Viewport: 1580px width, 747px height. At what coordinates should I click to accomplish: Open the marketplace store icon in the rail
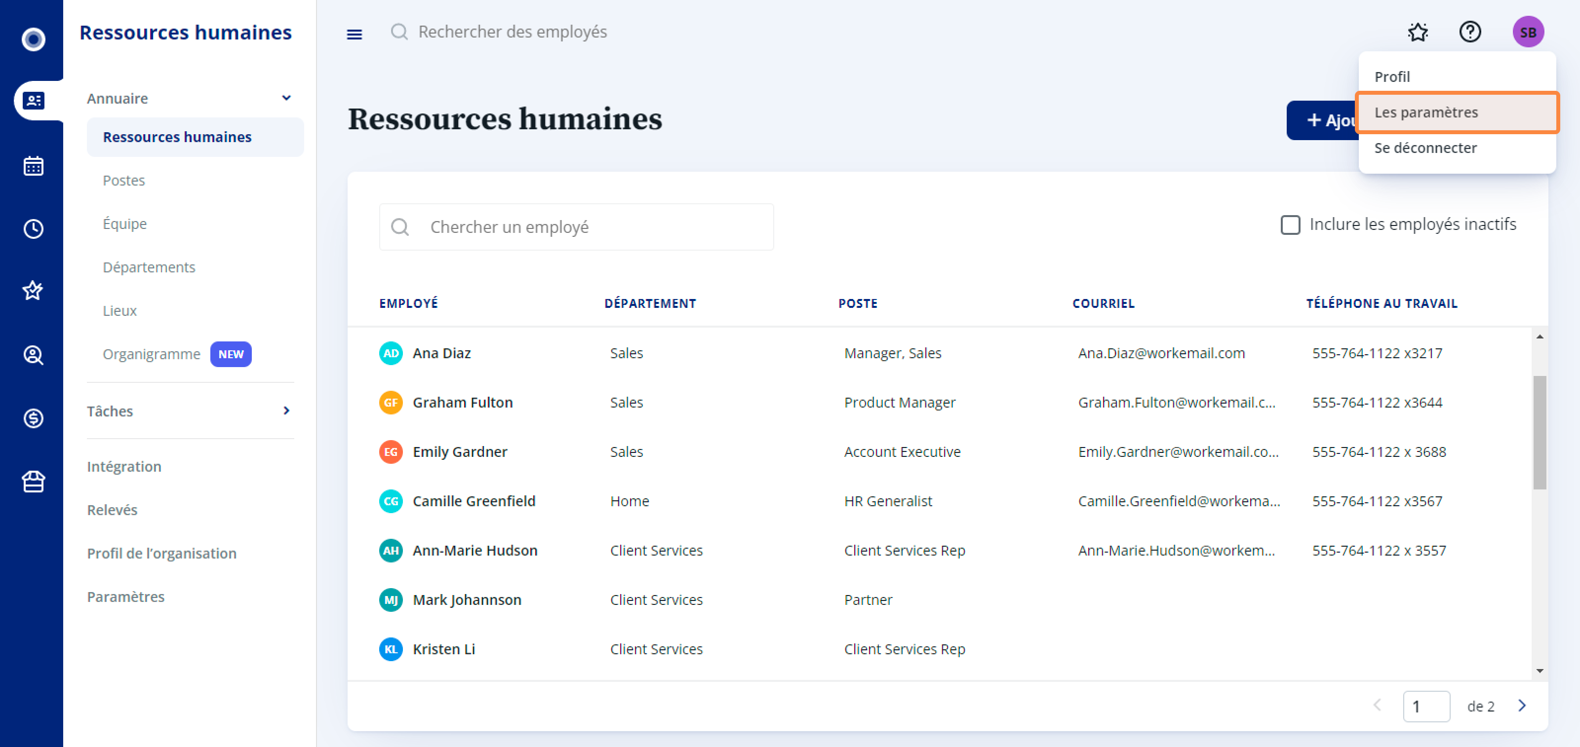pos(33,482)
